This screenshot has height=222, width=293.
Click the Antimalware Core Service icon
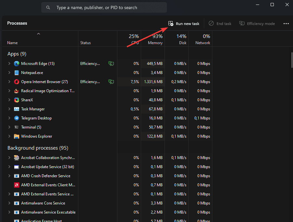click(x=17, y=203)
